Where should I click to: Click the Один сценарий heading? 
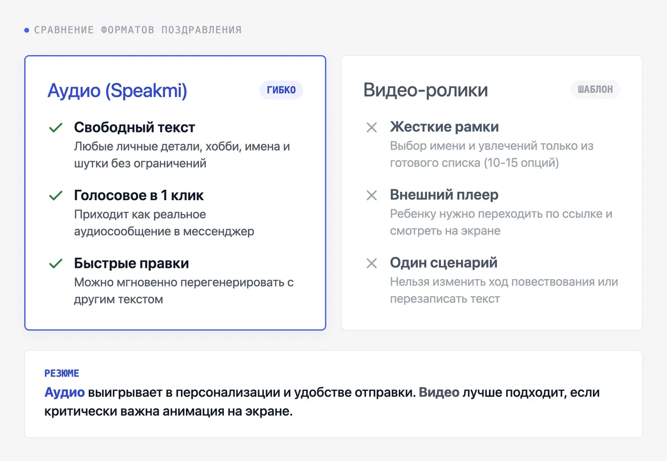click(444, 263)
